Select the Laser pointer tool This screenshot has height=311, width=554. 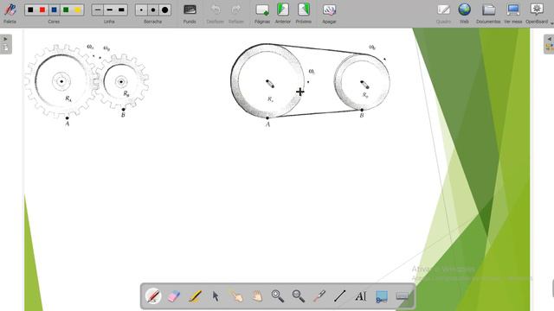click(x=319, y=296)
